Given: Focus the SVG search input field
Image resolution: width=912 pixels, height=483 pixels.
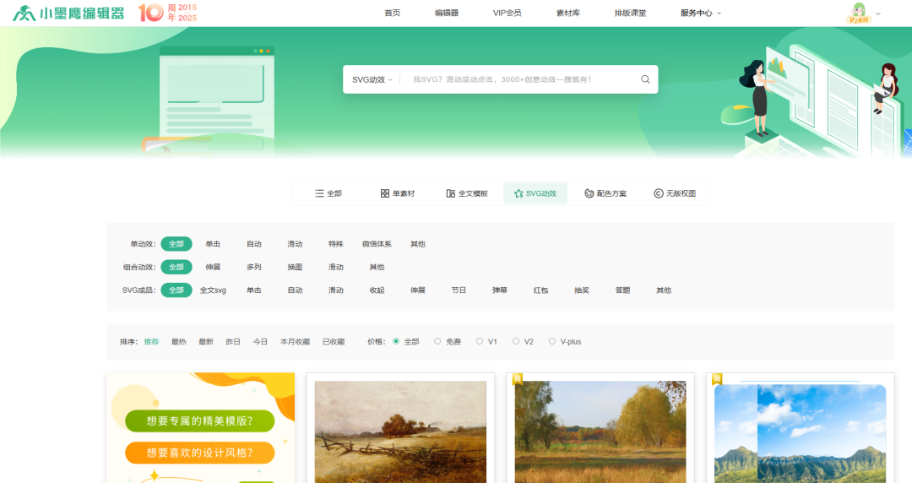Looking at the screenshot, I should click(x=520, y=79).
